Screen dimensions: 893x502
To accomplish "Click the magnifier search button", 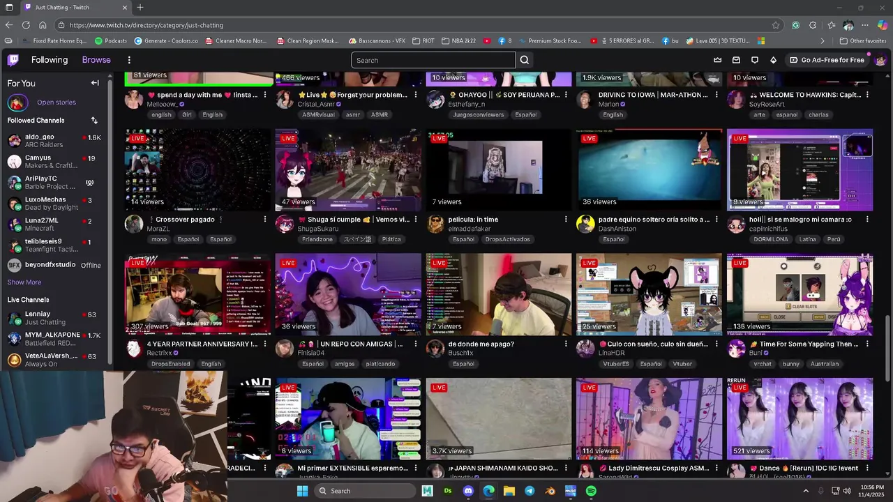I will click(x=525, y=60).
